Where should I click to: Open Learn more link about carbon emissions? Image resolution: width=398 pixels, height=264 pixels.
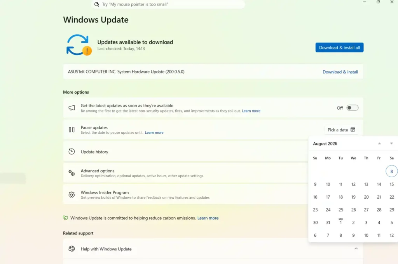tap(208, 218)
